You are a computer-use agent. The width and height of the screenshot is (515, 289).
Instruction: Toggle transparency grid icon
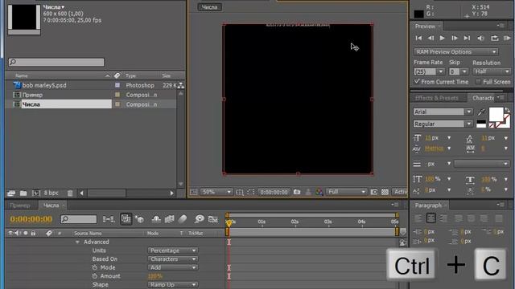pos(385,192)
